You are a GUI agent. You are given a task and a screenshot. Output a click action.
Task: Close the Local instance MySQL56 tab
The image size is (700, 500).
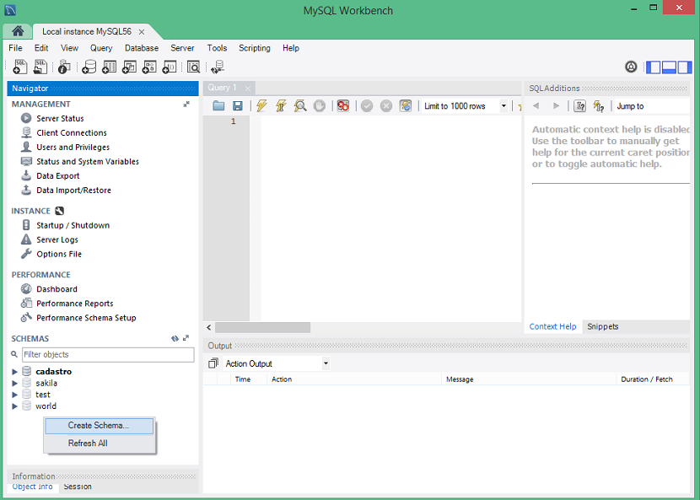pyautogui.click(x=142, y=32)
